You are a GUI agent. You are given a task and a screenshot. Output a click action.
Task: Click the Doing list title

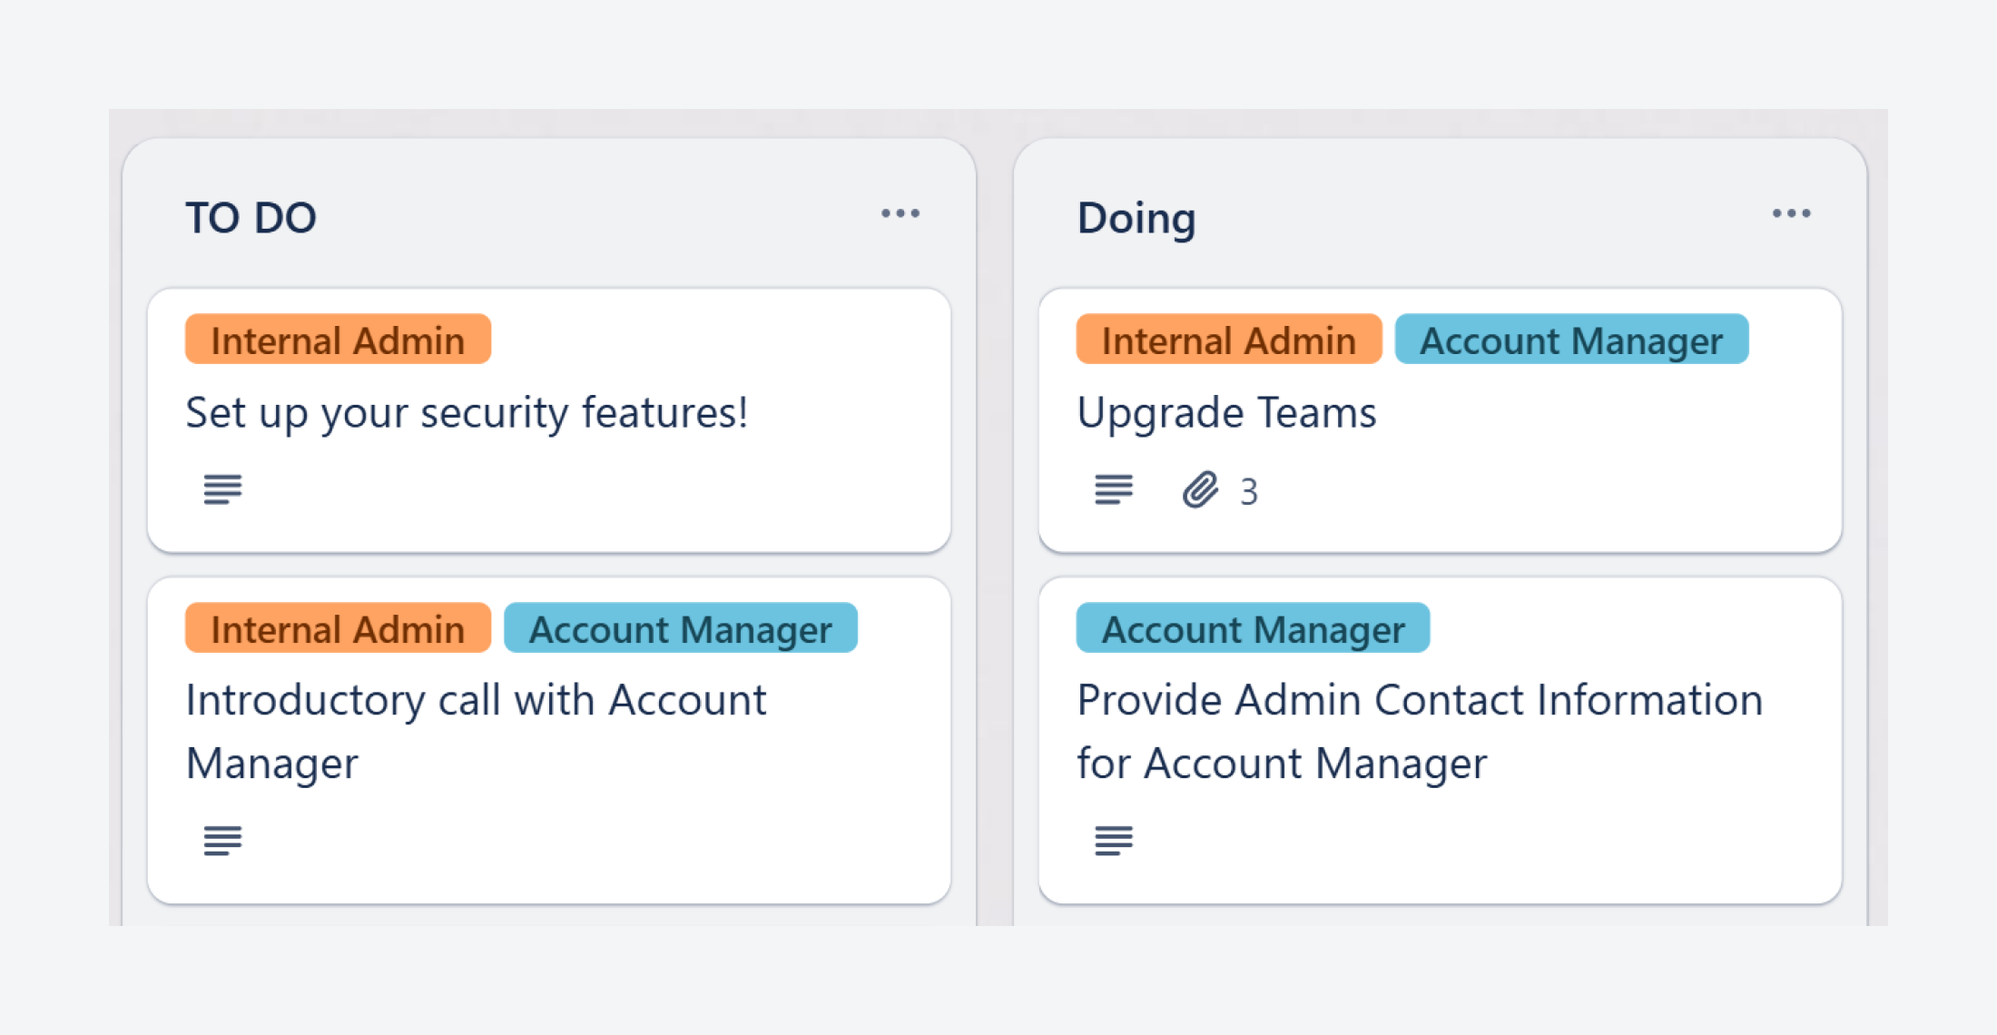point(1136,218)
